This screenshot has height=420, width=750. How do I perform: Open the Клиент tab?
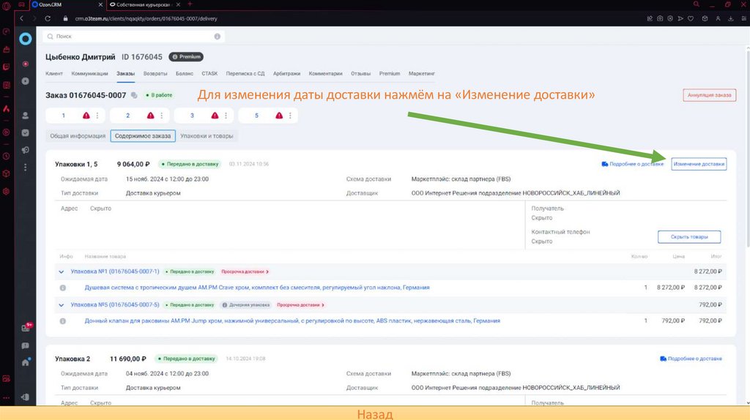[x=54, y=74]
